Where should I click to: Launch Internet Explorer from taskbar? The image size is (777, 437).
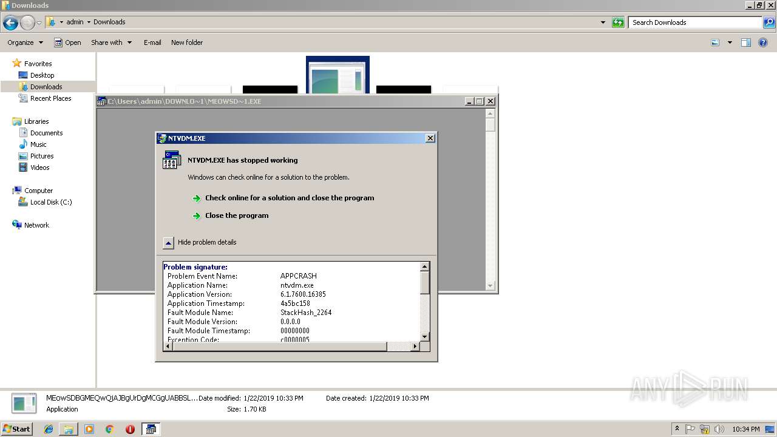(x=49, y=429)
